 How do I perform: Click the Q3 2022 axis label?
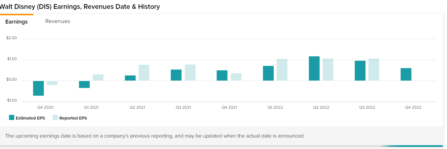point(367,107)
